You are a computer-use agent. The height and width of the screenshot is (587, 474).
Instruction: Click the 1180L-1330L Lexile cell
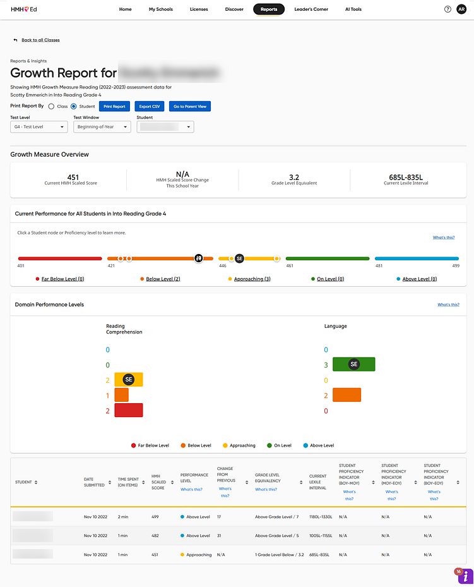[x=321, y=517]
